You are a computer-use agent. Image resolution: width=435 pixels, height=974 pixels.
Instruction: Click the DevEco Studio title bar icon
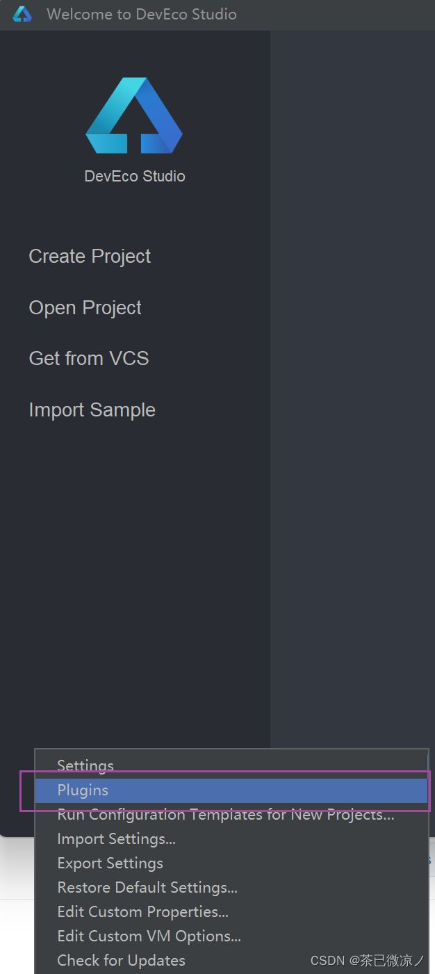click(x=22, y=15)
